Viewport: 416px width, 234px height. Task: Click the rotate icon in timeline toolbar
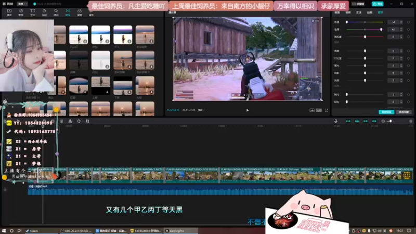(x=79, y=121)
